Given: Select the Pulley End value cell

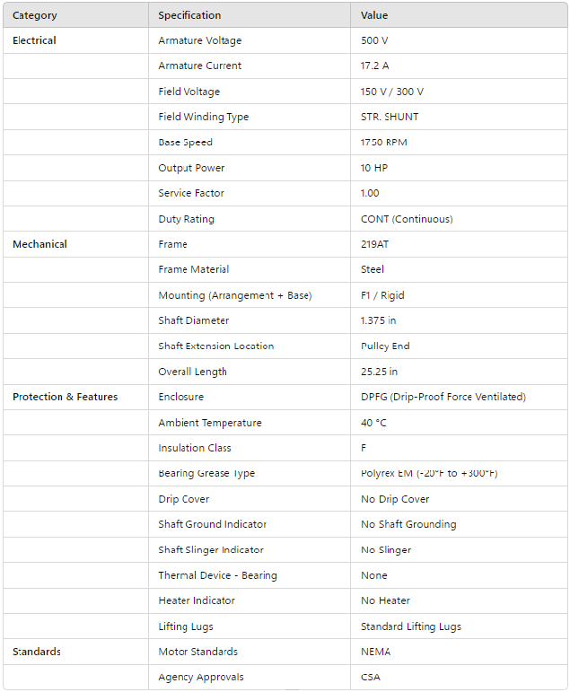Looking at the screenshot, I should point(386,346).
